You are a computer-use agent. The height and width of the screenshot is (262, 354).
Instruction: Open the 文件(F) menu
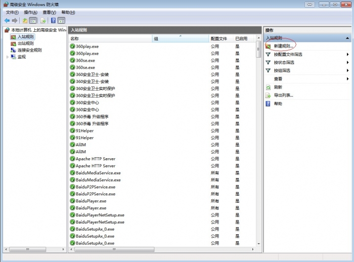tap(12, 13)
